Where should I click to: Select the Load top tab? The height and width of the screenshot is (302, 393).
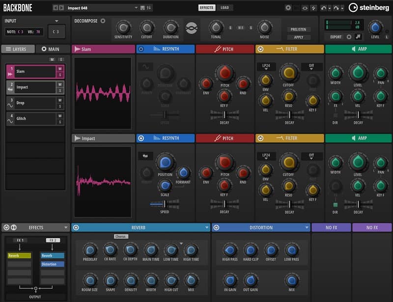pyautogui.click(x=225, y=8)
